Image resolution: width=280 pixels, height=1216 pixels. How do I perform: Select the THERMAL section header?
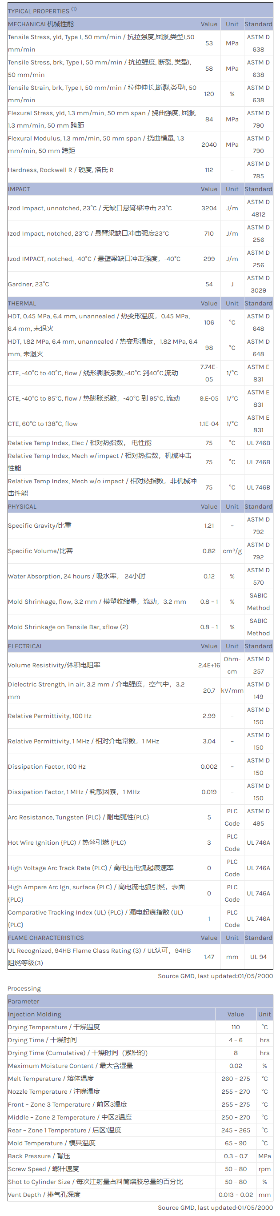[x=22, y=304]
